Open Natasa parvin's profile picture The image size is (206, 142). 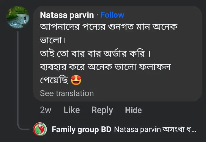(17, 17)
